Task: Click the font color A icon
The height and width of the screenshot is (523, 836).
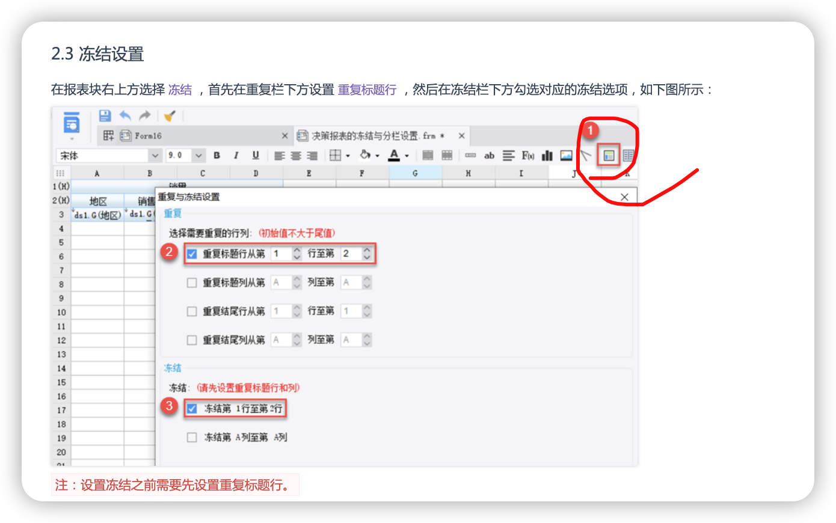Action: 394,155
